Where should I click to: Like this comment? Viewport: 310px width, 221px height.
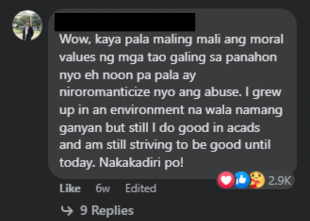(70, 188)
